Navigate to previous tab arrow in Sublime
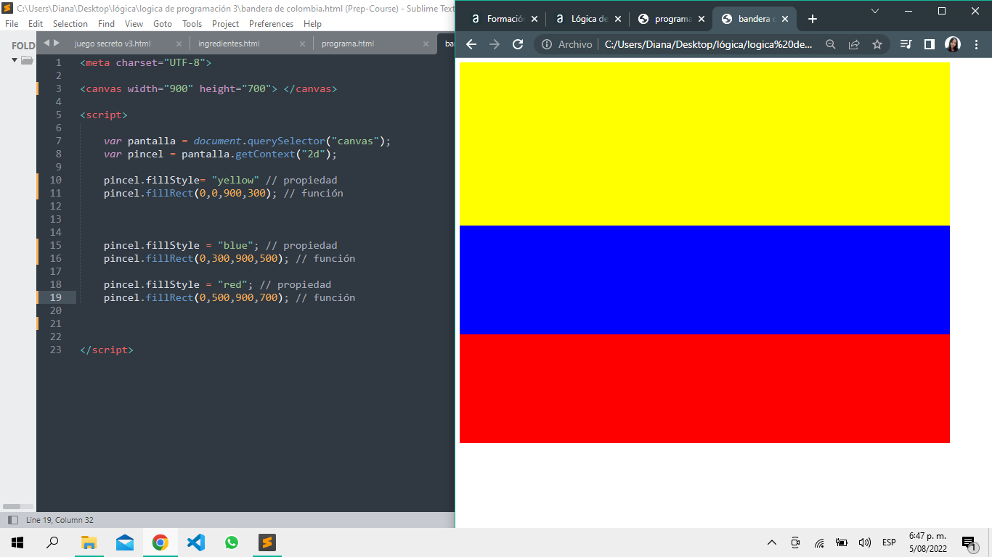This screenshot has width=992, height=557. [x=46, y=43]
